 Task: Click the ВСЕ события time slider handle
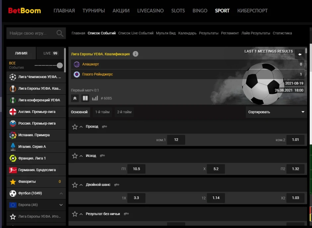click(x=60, y=65)
